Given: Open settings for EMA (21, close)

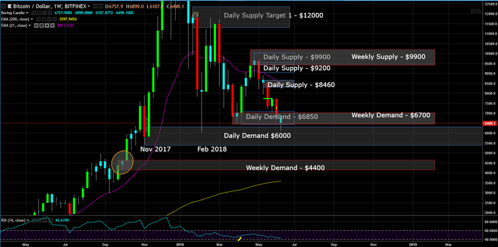Looking at the screenshot, I should point(41,25).
